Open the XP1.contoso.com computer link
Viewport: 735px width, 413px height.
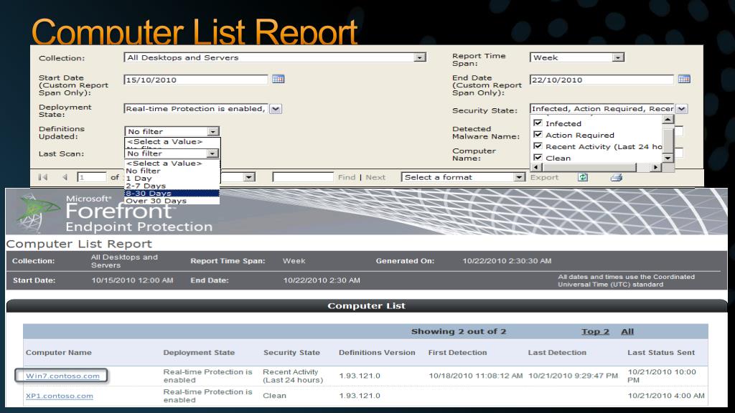(60, 396)
